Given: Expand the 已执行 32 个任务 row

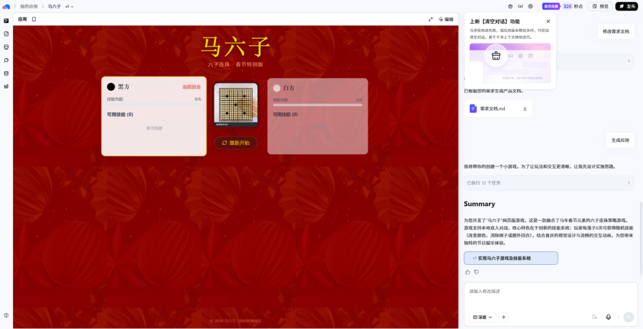Looking at the screenshot, I should pyautogui.click(x=549, y=183).
